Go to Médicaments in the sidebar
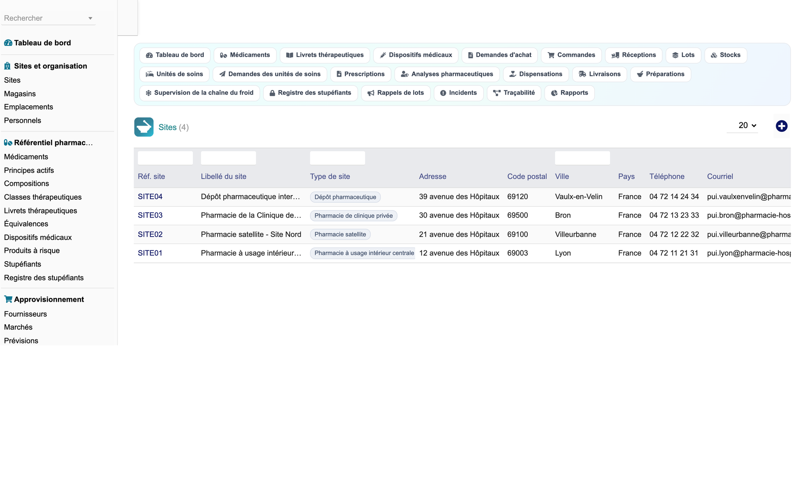 click(26, 157)
